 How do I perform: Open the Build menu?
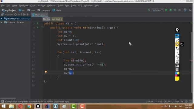pyautogui.click(x=60, y=5)
